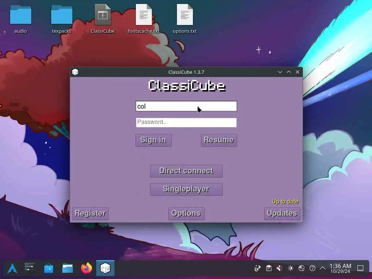Click the Register button
Screen dimensions: 372x279
[90, 214]
